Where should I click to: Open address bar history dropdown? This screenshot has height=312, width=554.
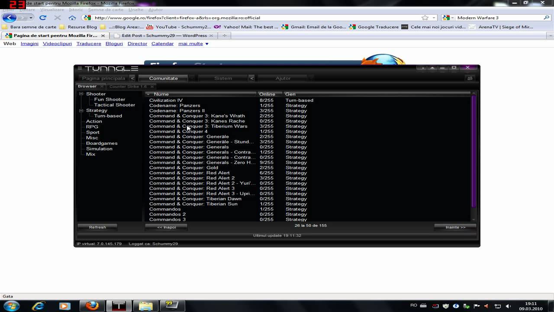(434, 18)
